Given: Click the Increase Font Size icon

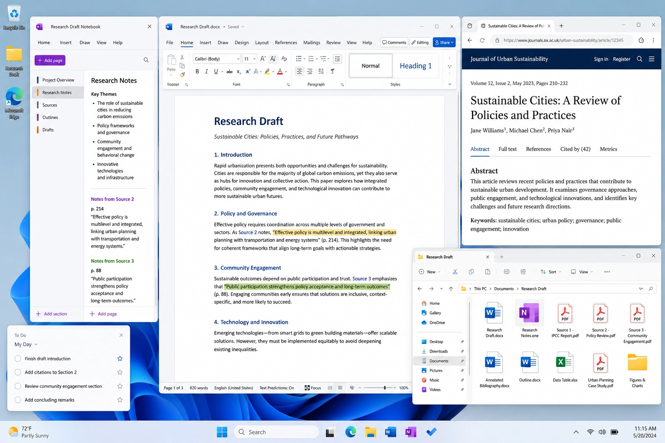Looking at the screenshot, I should coord(263,59).
